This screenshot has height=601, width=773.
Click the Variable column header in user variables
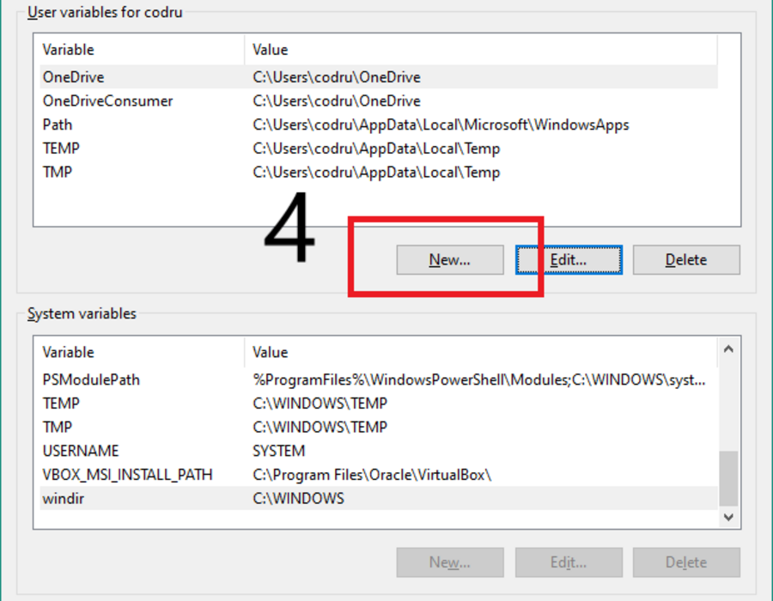pos(139,50)
